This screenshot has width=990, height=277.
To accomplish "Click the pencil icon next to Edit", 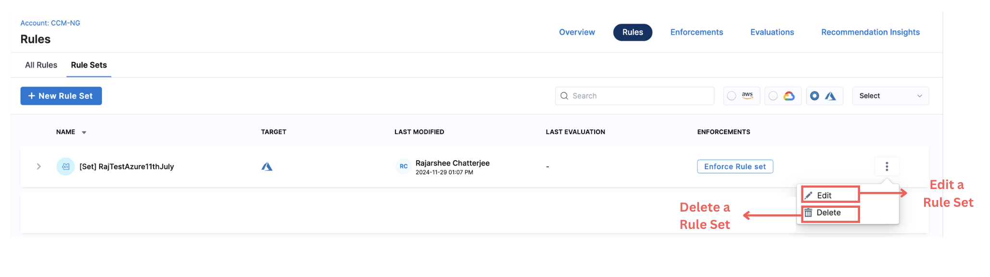I will pos(809,195).
